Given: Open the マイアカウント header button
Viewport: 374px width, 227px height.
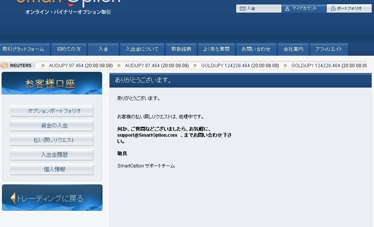Looking at the screenshot, I should coord(304,8).
